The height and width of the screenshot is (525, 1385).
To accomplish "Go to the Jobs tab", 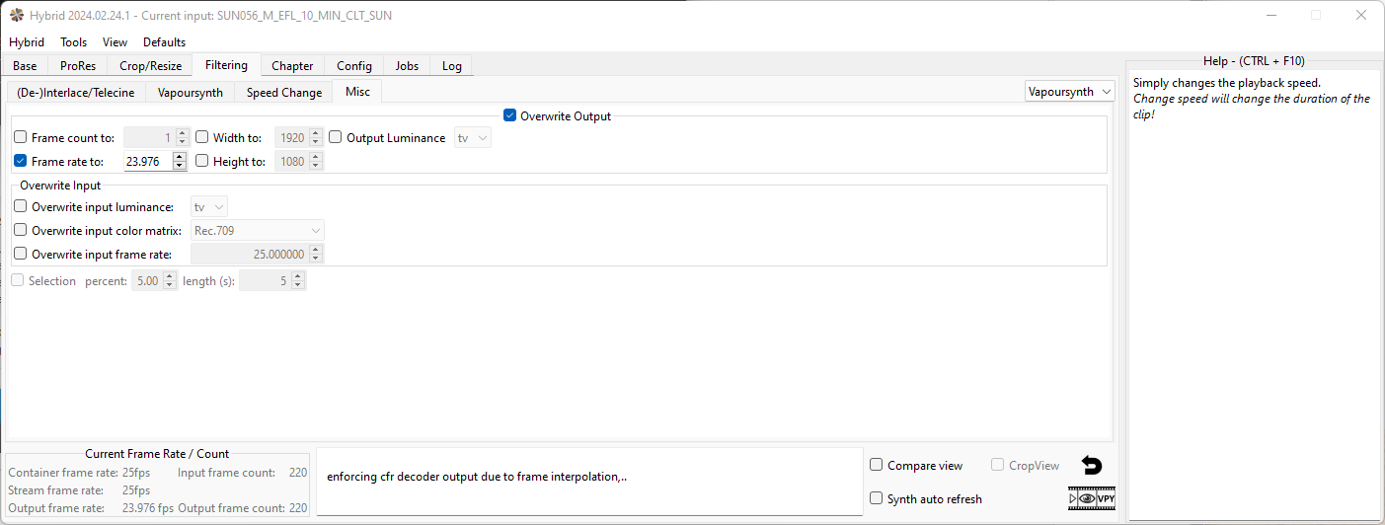I will tap(406, 66).
